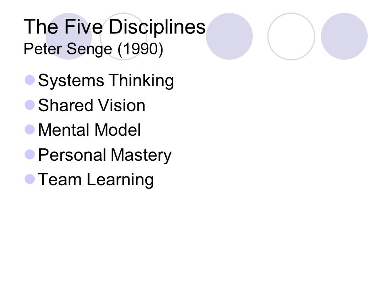Click the bullet beside Systems Thinking
Image resolution: width=387 pixels, height=290 pixels.
tap(30, 80)
